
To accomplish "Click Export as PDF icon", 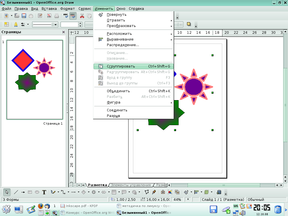I will click(49, 16).
